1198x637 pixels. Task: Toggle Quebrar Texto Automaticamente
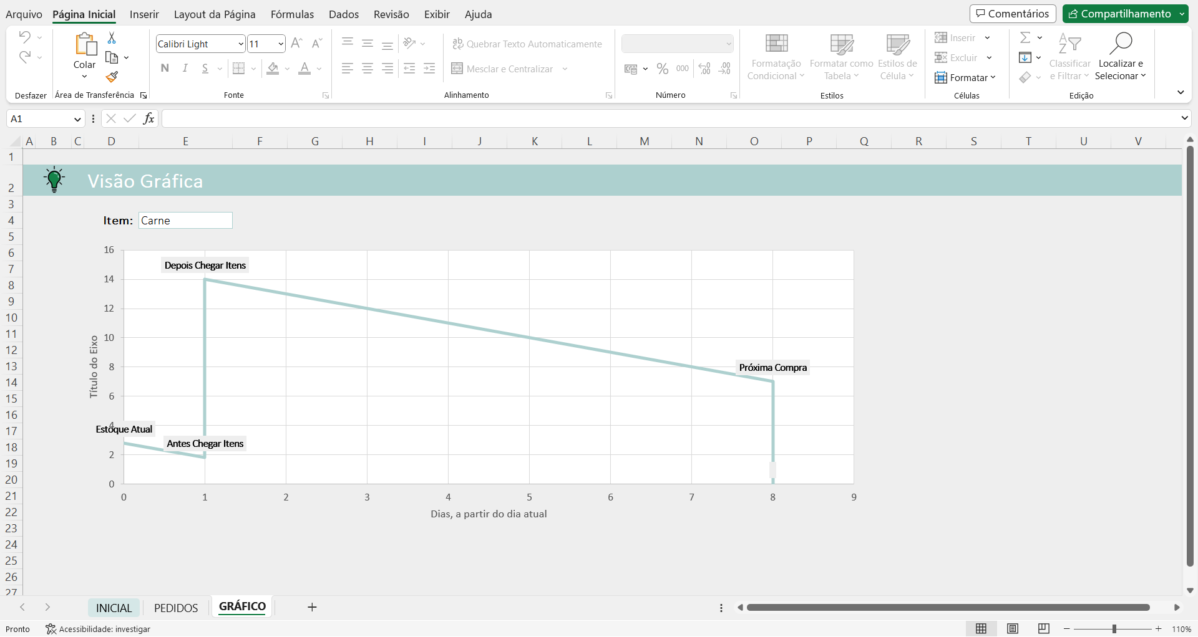(x=527, y=44)
